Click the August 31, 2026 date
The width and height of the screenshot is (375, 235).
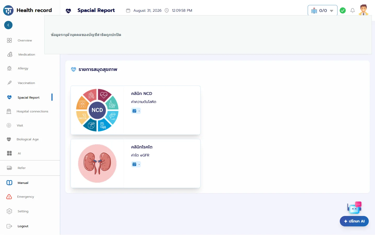tap(147, 10)
